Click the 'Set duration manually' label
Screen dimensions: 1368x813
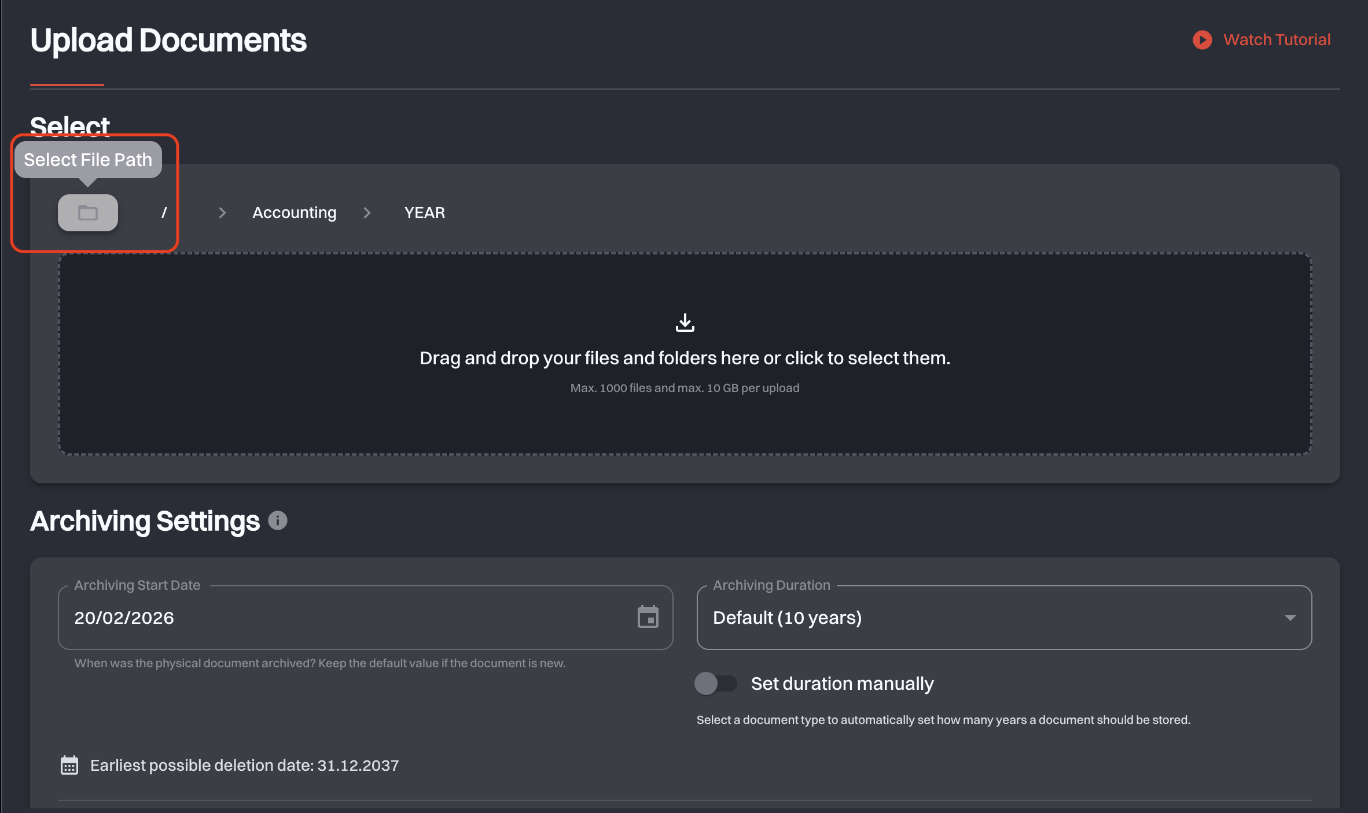[843, 683]
